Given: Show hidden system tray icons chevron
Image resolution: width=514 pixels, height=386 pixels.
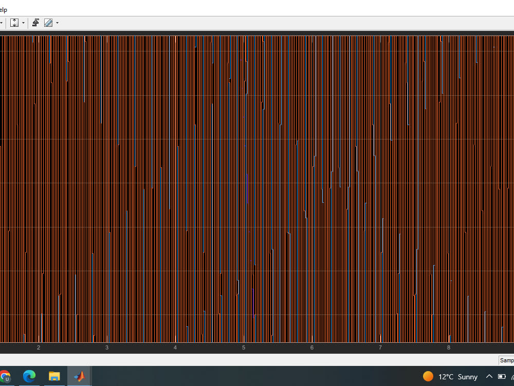Looking at the screenshot, I should [x=489, y=376].
